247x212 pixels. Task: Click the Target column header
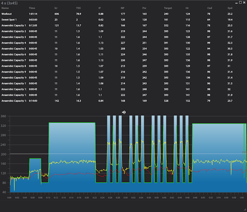168,8
